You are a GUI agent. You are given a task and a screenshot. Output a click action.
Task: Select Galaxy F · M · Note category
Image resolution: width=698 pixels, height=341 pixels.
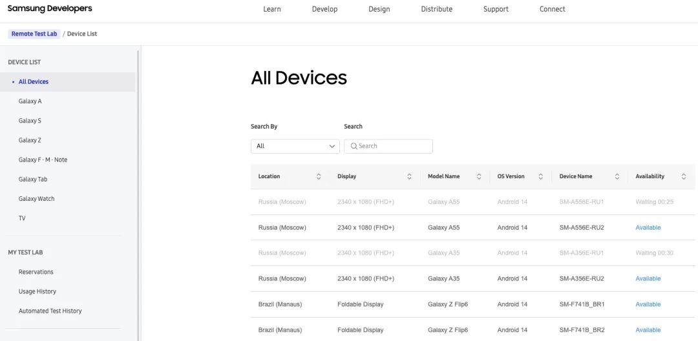[x=43, y=160]
